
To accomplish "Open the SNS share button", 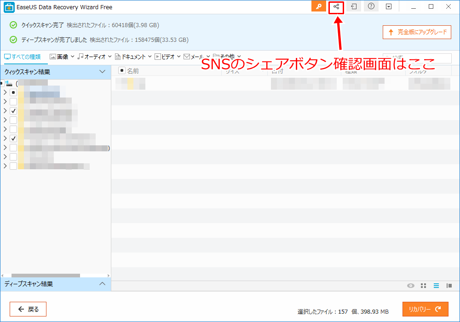I will click(336, 7).
